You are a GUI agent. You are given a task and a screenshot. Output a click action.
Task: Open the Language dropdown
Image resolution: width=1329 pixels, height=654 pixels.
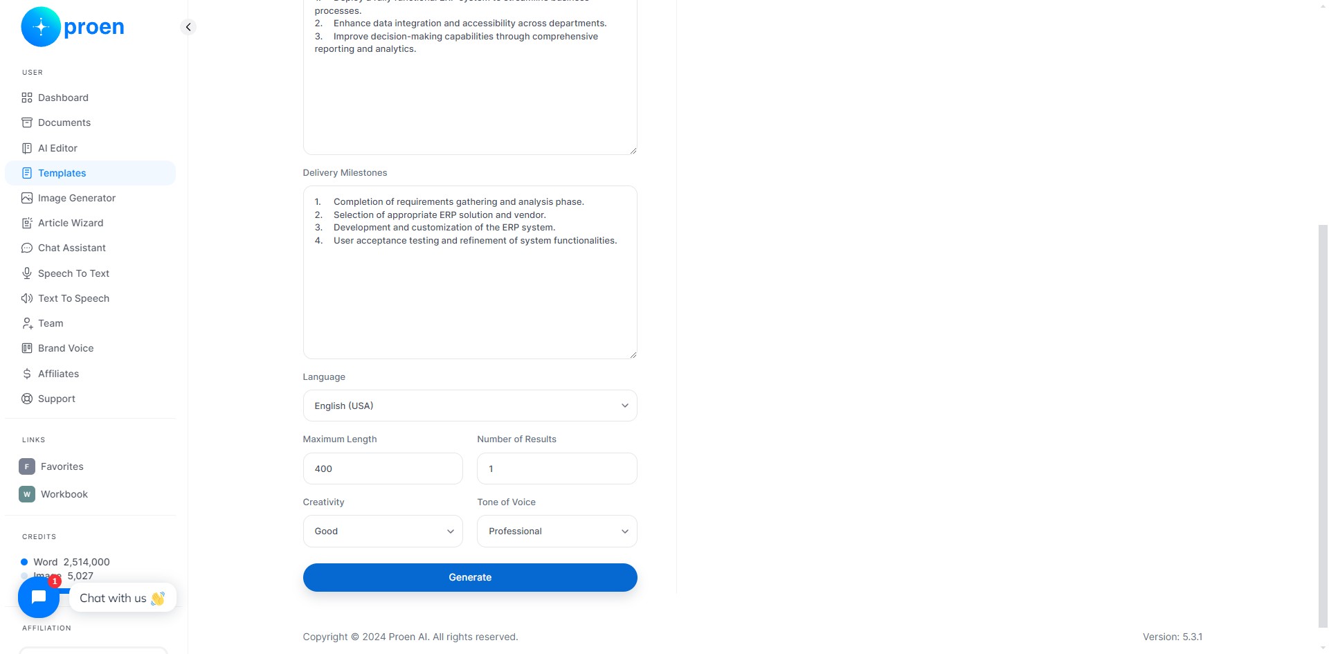(470, 406)
